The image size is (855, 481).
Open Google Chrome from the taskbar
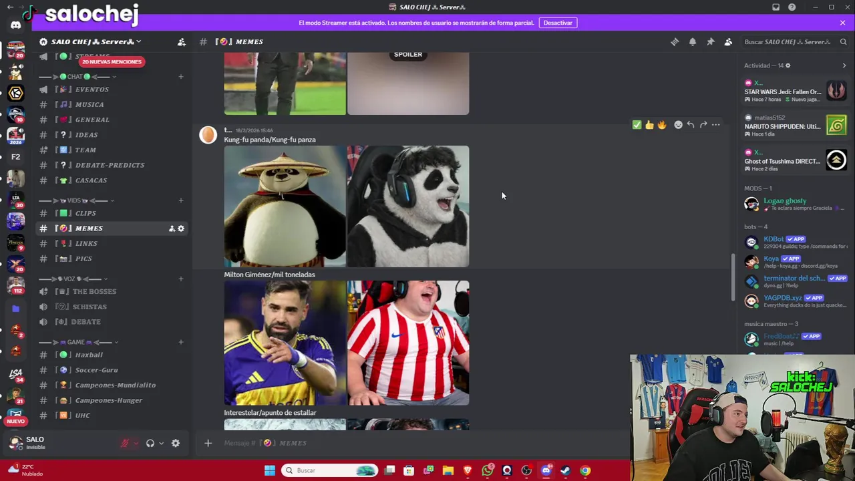point(585,470)
